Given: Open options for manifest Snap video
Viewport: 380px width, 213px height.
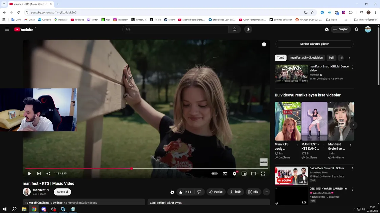Looking at the screenshot, I should pos(353,67).
